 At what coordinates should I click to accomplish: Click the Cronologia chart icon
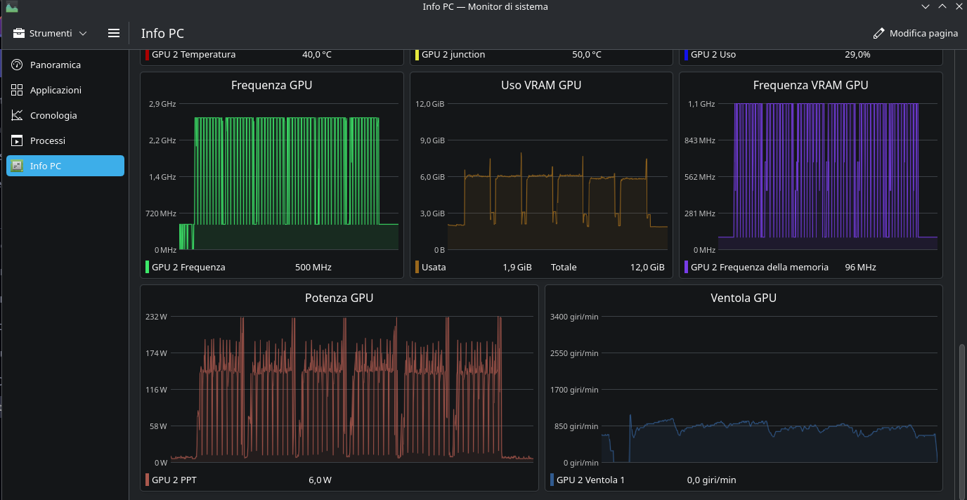(18, 115)
